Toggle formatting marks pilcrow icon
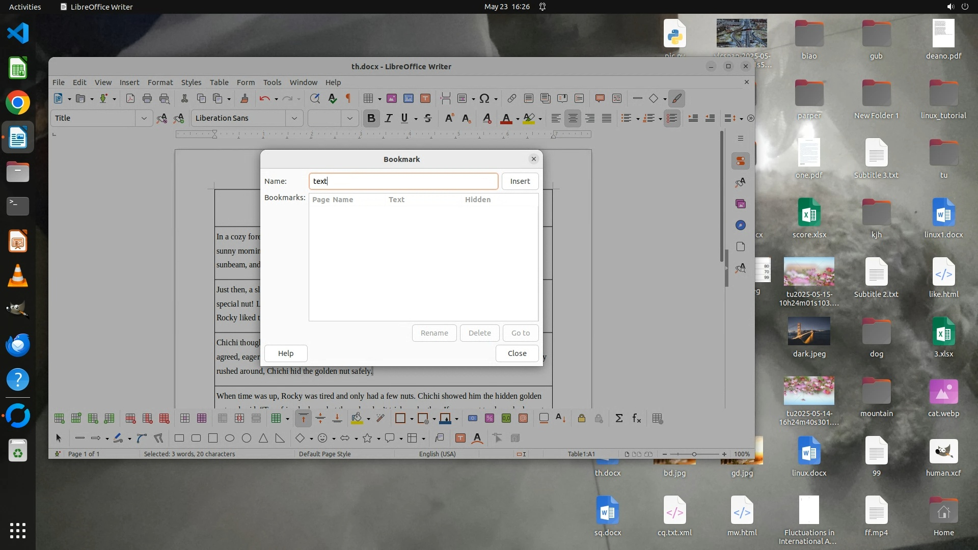This screenshot has height=550, width=978. (x=348, y=99)
